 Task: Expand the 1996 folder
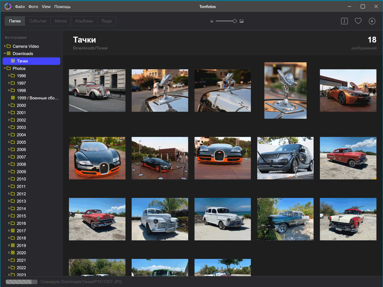9,76
